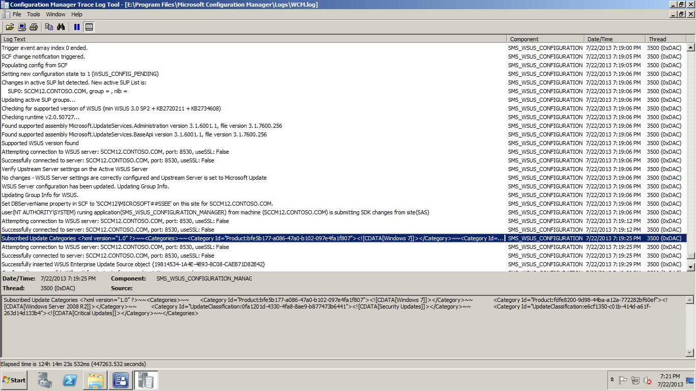Pause log monitoring with the Pause icon
Image resolution: width=696 pixels, height=391 pixels.
point(77,27)
